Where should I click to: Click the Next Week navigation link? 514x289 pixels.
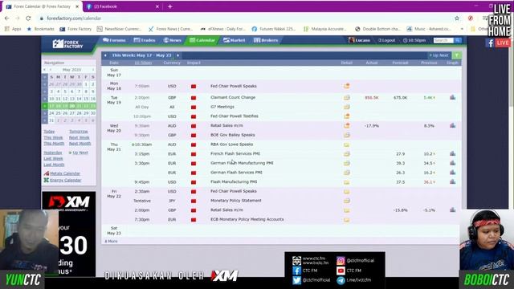pos(79,137)
